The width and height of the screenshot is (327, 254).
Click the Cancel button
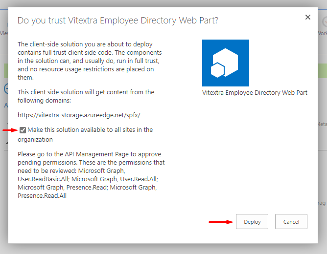pyautogui.click(x=291, y=222)
